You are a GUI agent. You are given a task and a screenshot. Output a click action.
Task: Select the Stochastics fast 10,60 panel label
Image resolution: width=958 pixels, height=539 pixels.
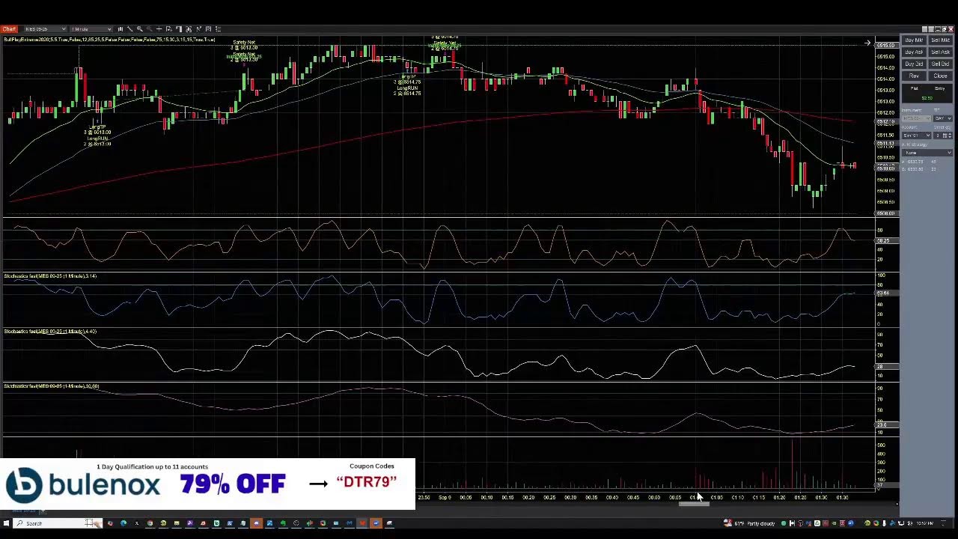pyautogui.click(x=51, y=386)
